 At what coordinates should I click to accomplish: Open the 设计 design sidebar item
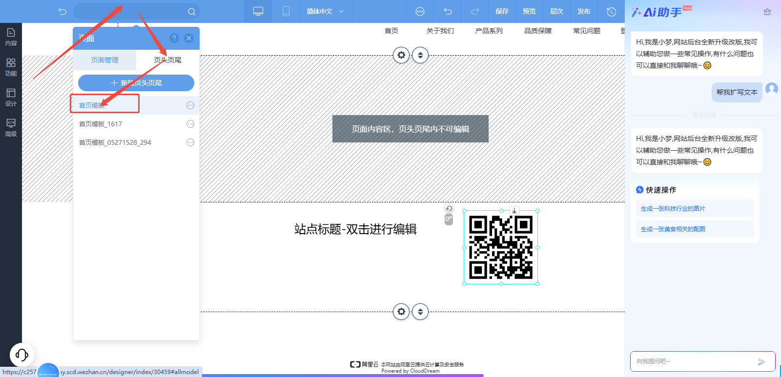(11, 98)
